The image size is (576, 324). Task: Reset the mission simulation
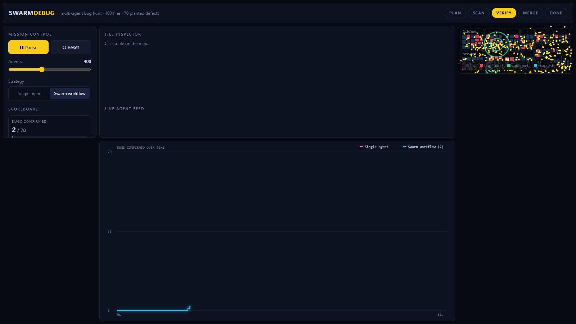[x=71, y=47]
